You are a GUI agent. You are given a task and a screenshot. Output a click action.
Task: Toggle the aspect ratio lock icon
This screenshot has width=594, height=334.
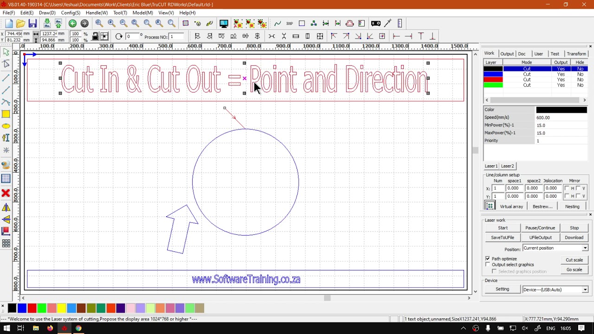(x=95, y=36)
